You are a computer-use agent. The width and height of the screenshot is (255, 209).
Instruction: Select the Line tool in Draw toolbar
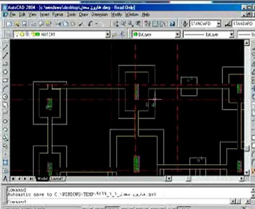point(5,47)
